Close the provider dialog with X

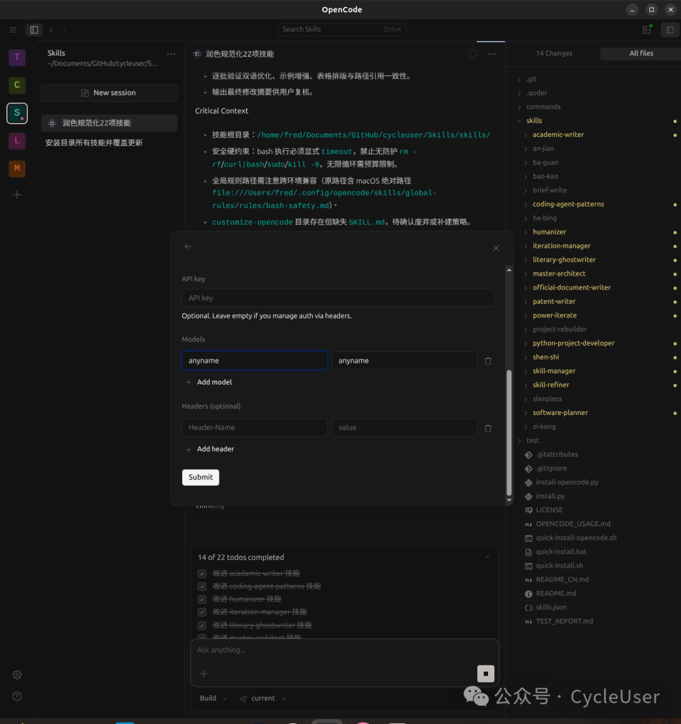tap(496, 248)
